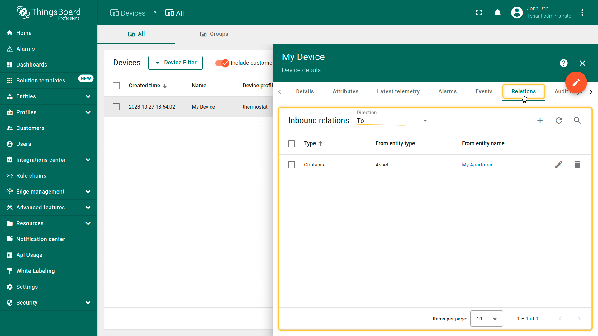598x336 pixels.
Task: Open the Direction dropdown
Action: pyautogui.click(x=392, y=121)
